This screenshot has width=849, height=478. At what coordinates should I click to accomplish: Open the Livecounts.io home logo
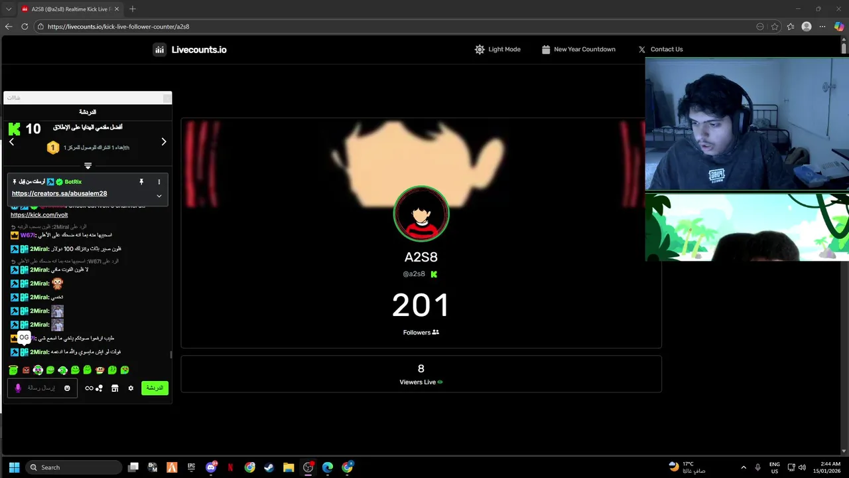(x=190, y=49)
